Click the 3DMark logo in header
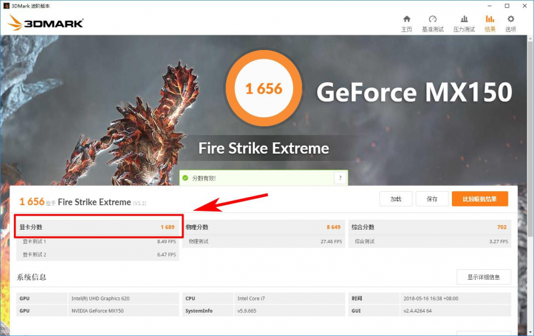This screenshot has width=534, height=336. [x=45, y=23]
